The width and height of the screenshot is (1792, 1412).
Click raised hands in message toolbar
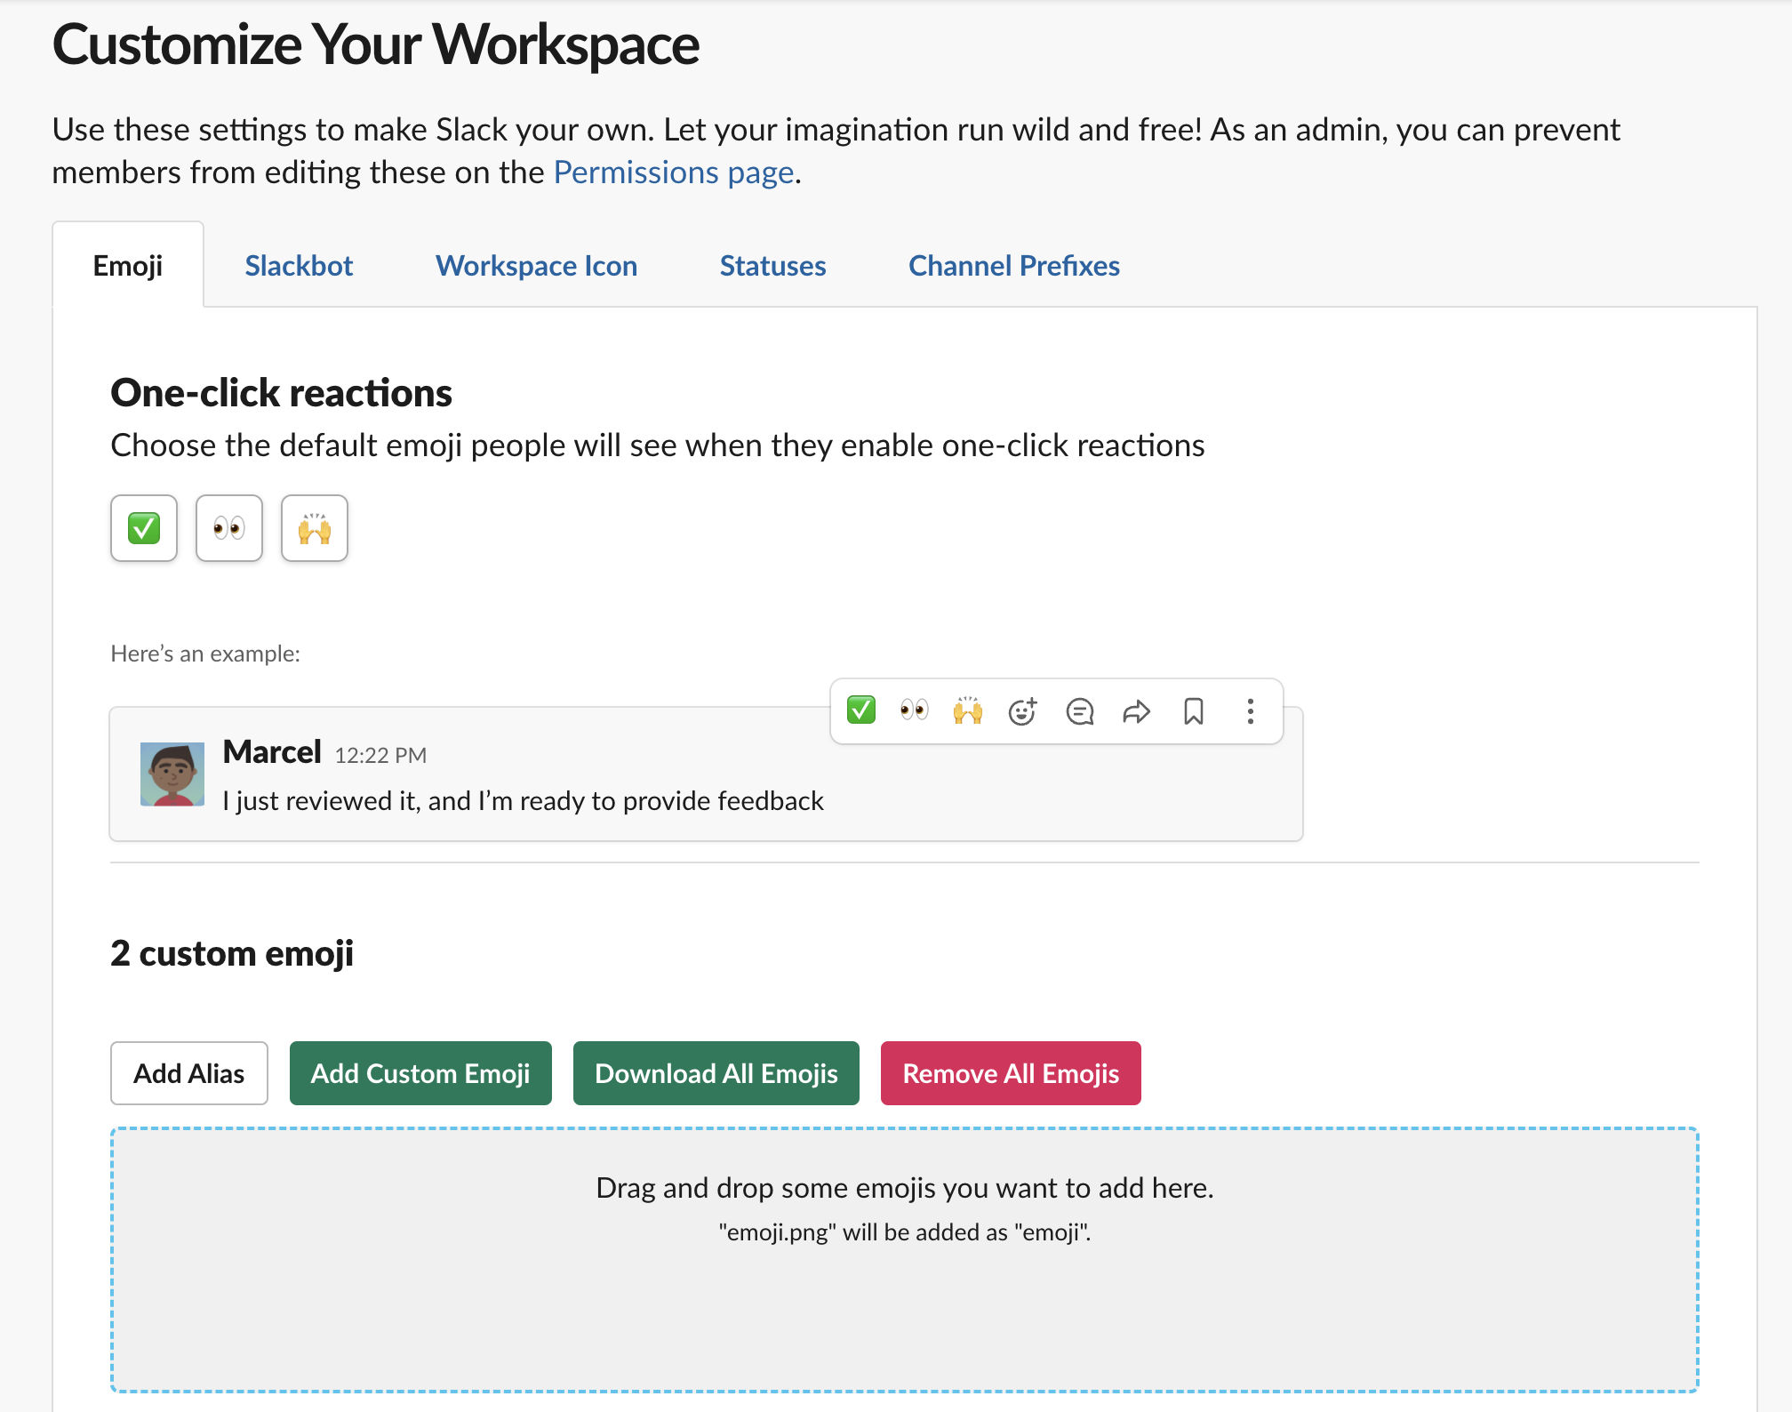968,710
